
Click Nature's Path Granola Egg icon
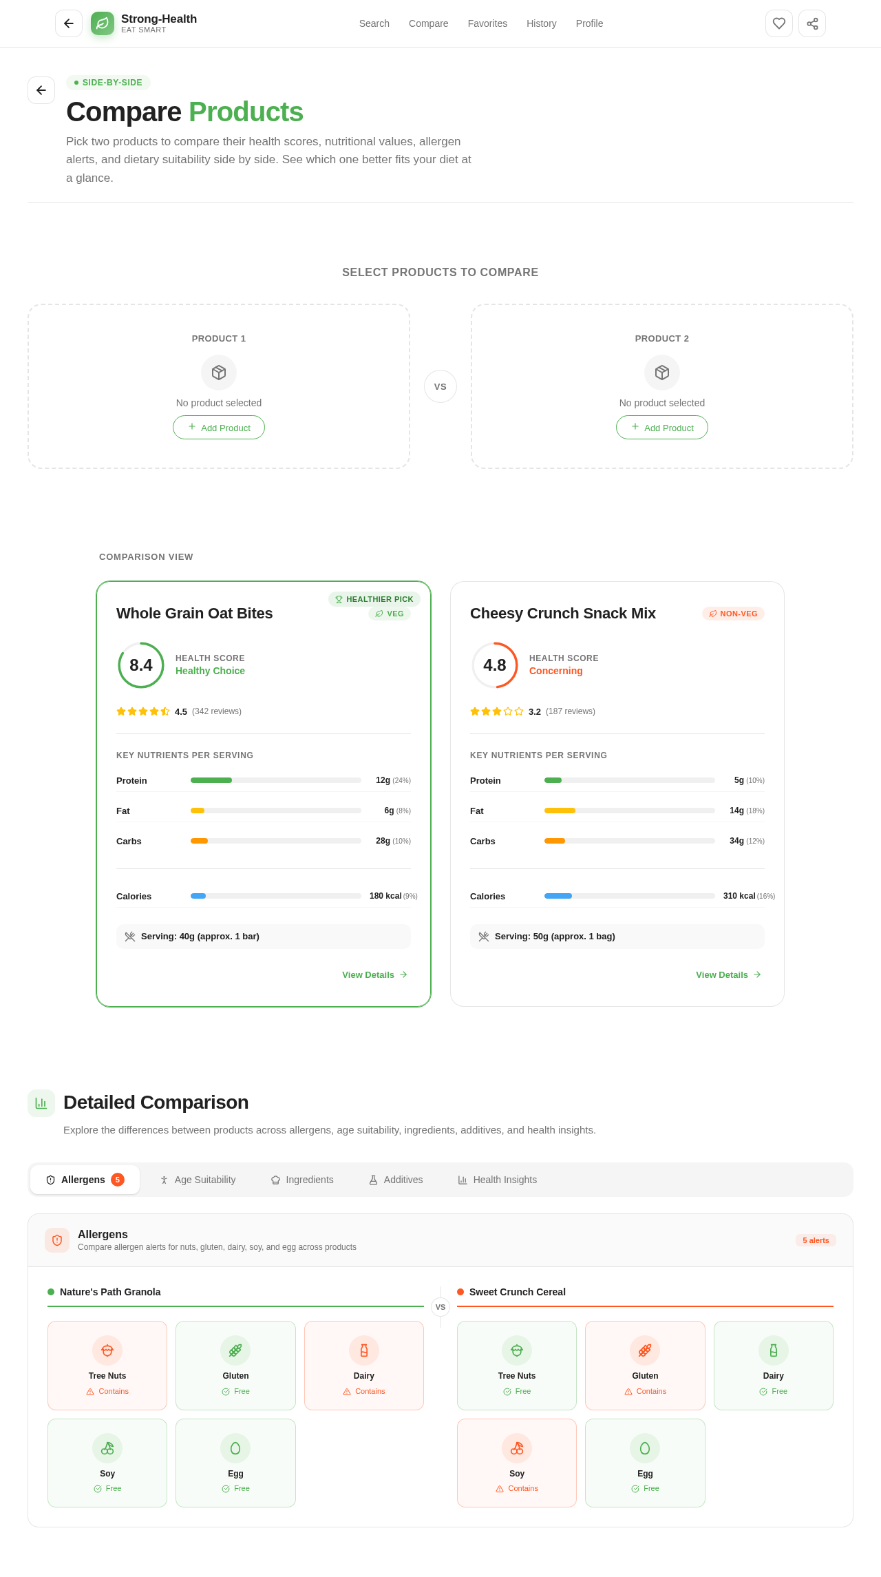click(x=235, y=1448)
